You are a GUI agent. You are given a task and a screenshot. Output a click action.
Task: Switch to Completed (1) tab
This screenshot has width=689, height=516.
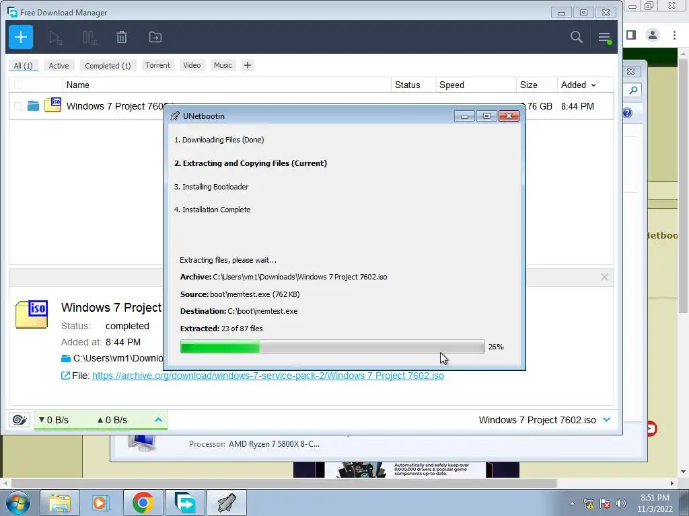(x=108, y=65)
